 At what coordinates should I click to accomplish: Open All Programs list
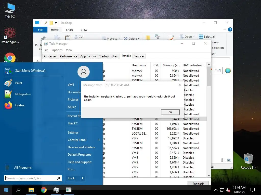click(23, 168)
